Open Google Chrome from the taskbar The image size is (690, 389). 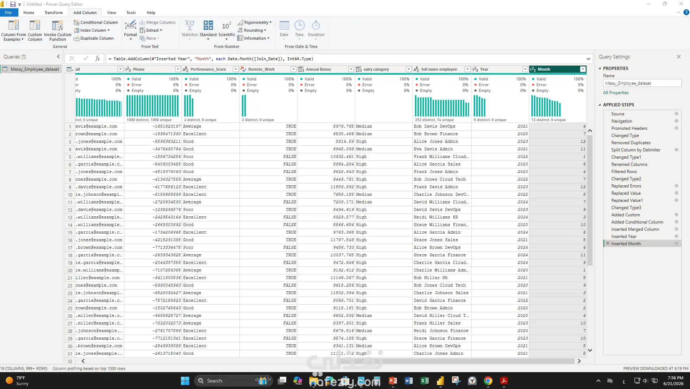488,381
